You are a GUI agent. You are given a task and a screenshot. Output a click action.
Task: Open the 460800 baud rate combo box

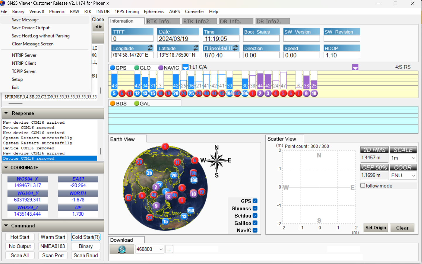pyautogui.click(x=150, y=249)
